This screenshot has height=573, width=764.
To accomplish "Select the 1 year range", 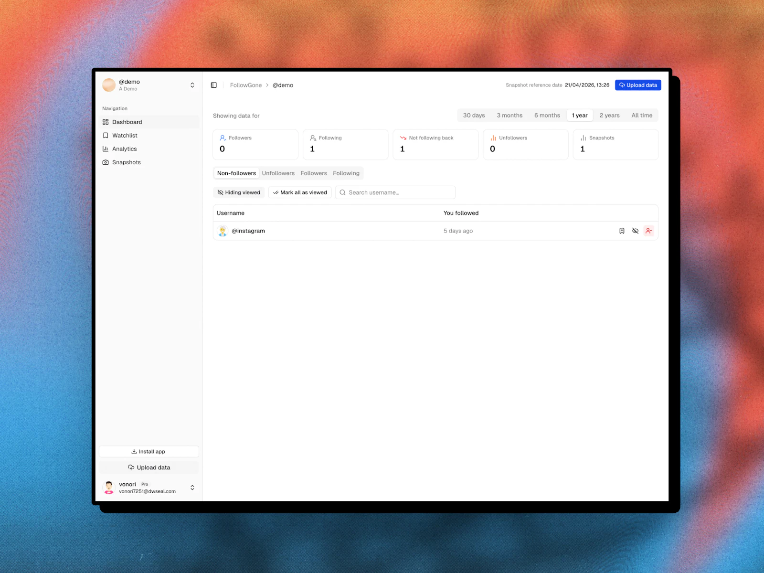I will [580, 115].
